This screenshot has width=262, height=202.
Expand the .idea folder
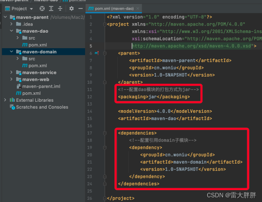tap(11, 24)
